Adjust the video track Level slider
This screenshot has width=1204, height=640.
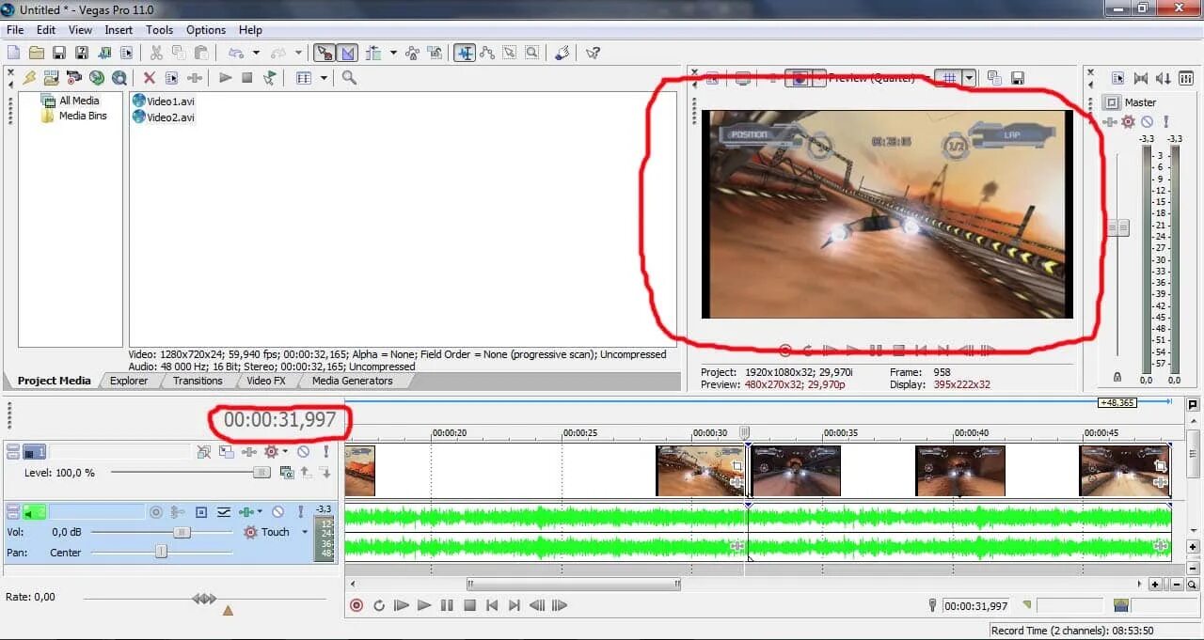point(261,473)
